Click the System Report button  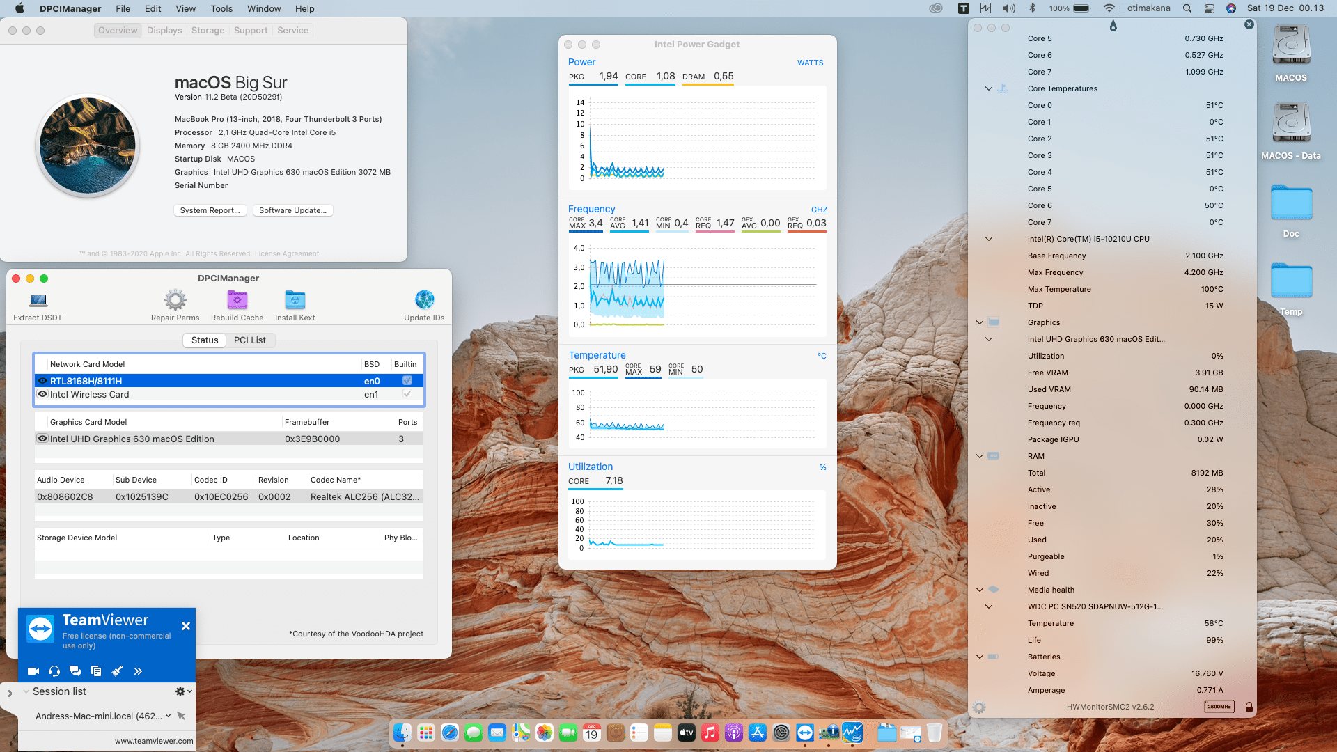pyautogui.click(x=210, y=210)
